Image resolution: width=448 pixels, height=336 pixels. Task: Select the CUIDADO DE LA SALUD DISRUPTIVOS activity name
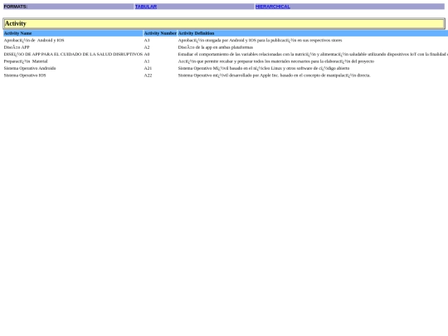(73, 54)
